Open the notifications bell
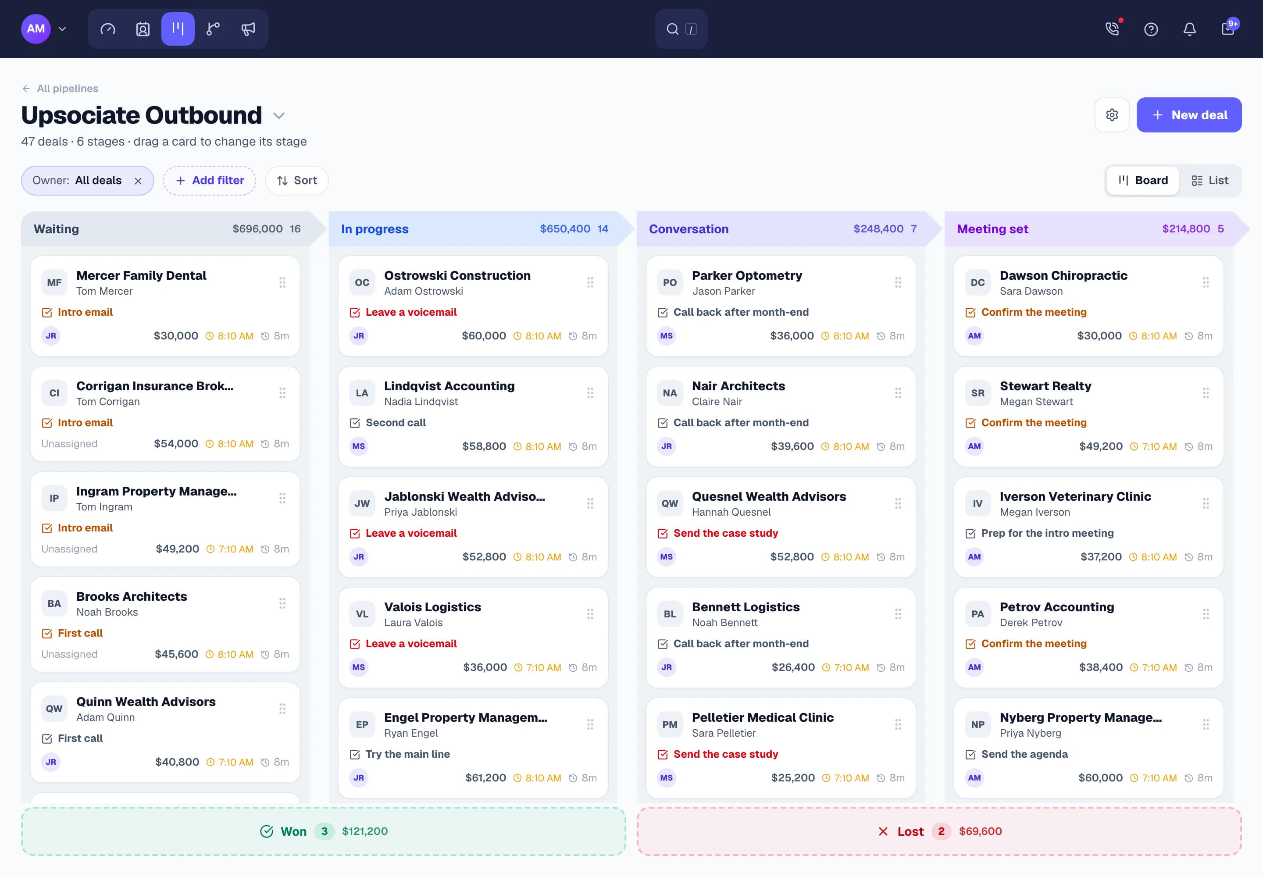The width and height of the screenshot is (1263, 877). point(1189,29)
